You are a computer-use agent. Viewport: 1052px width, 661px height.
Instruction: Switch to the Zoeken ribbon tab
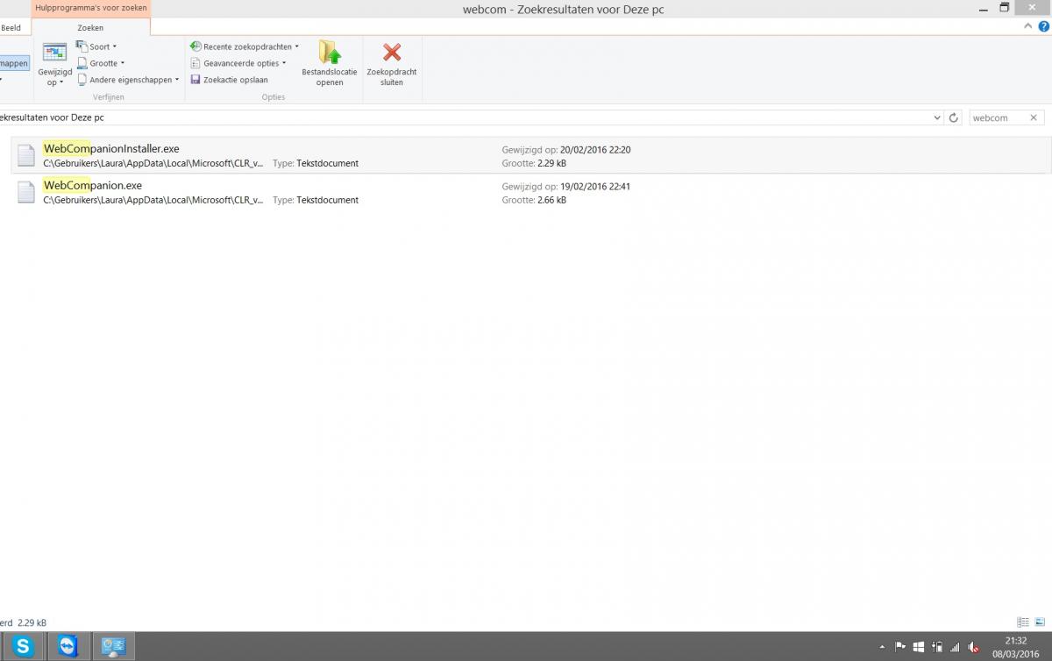tap(90, 28)
